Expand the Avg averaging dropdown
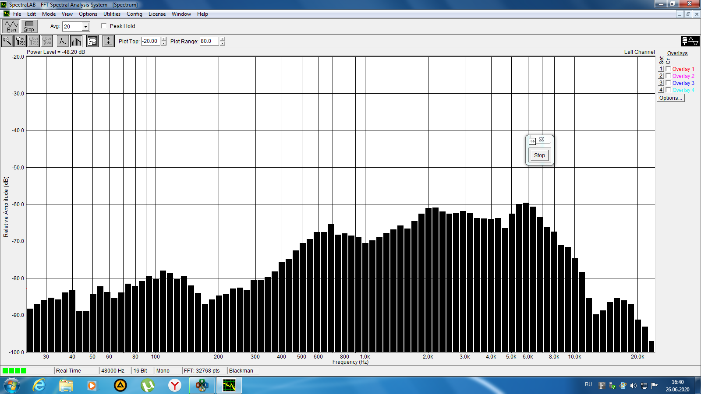This screenshot has height=394, width=701. point(85,27)
